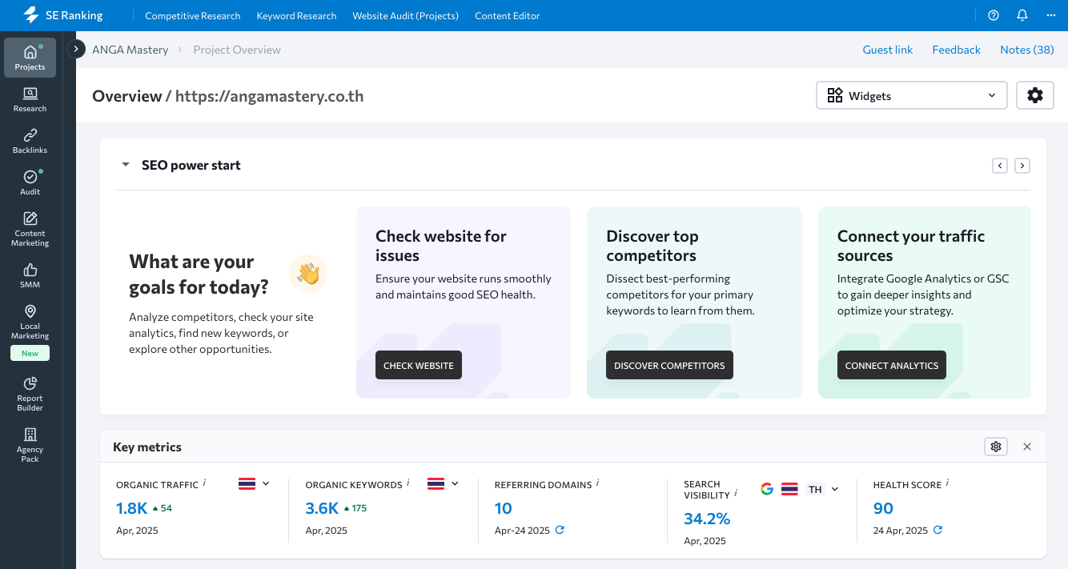Click the https://angamastery.co.th overview title
This screenshot has height=569, width=1068.
270,96
